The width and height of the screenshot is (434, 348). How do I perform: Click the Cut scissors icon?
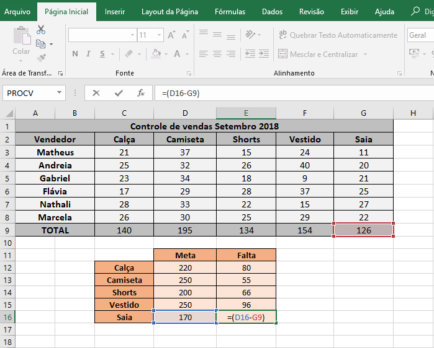[41, 30]
